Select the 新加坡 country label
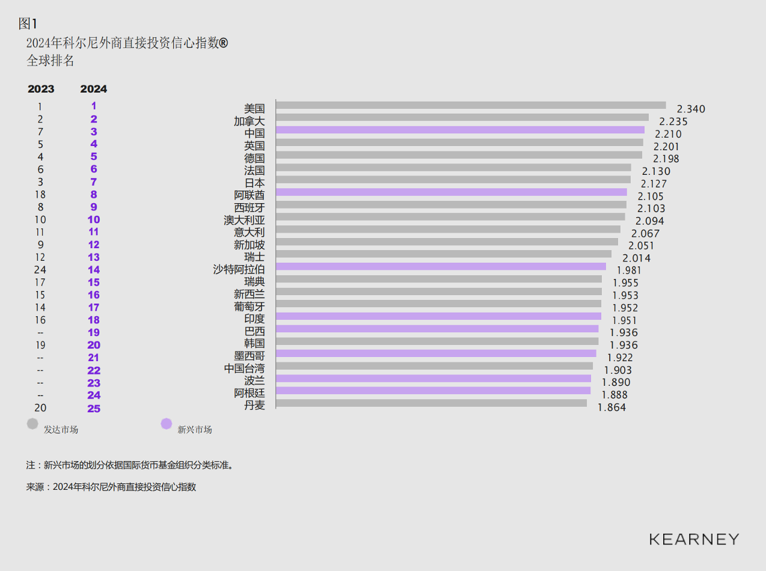Image resolution: width=766 pixels, height=571 pixels. (x=250, y=245)
